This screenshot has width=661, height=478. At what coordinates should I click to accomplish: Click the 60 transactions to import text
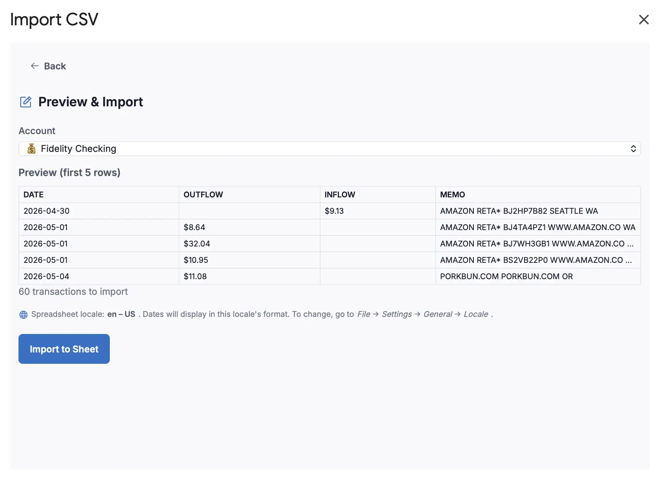(73, 292)
